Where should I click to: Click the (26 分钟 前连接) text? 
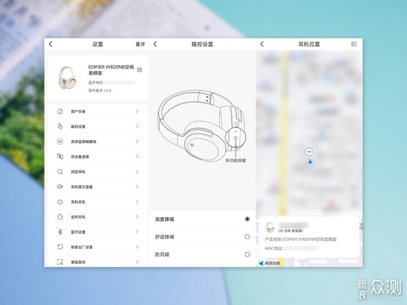click(291, 231)
